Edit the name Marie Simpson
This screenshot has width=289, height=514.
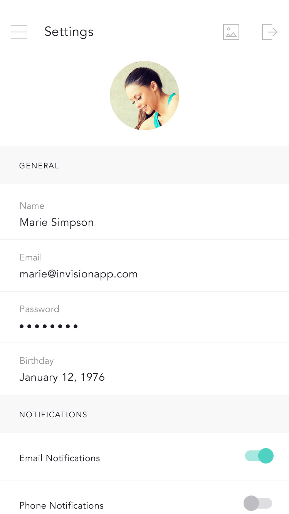point(57,222)
